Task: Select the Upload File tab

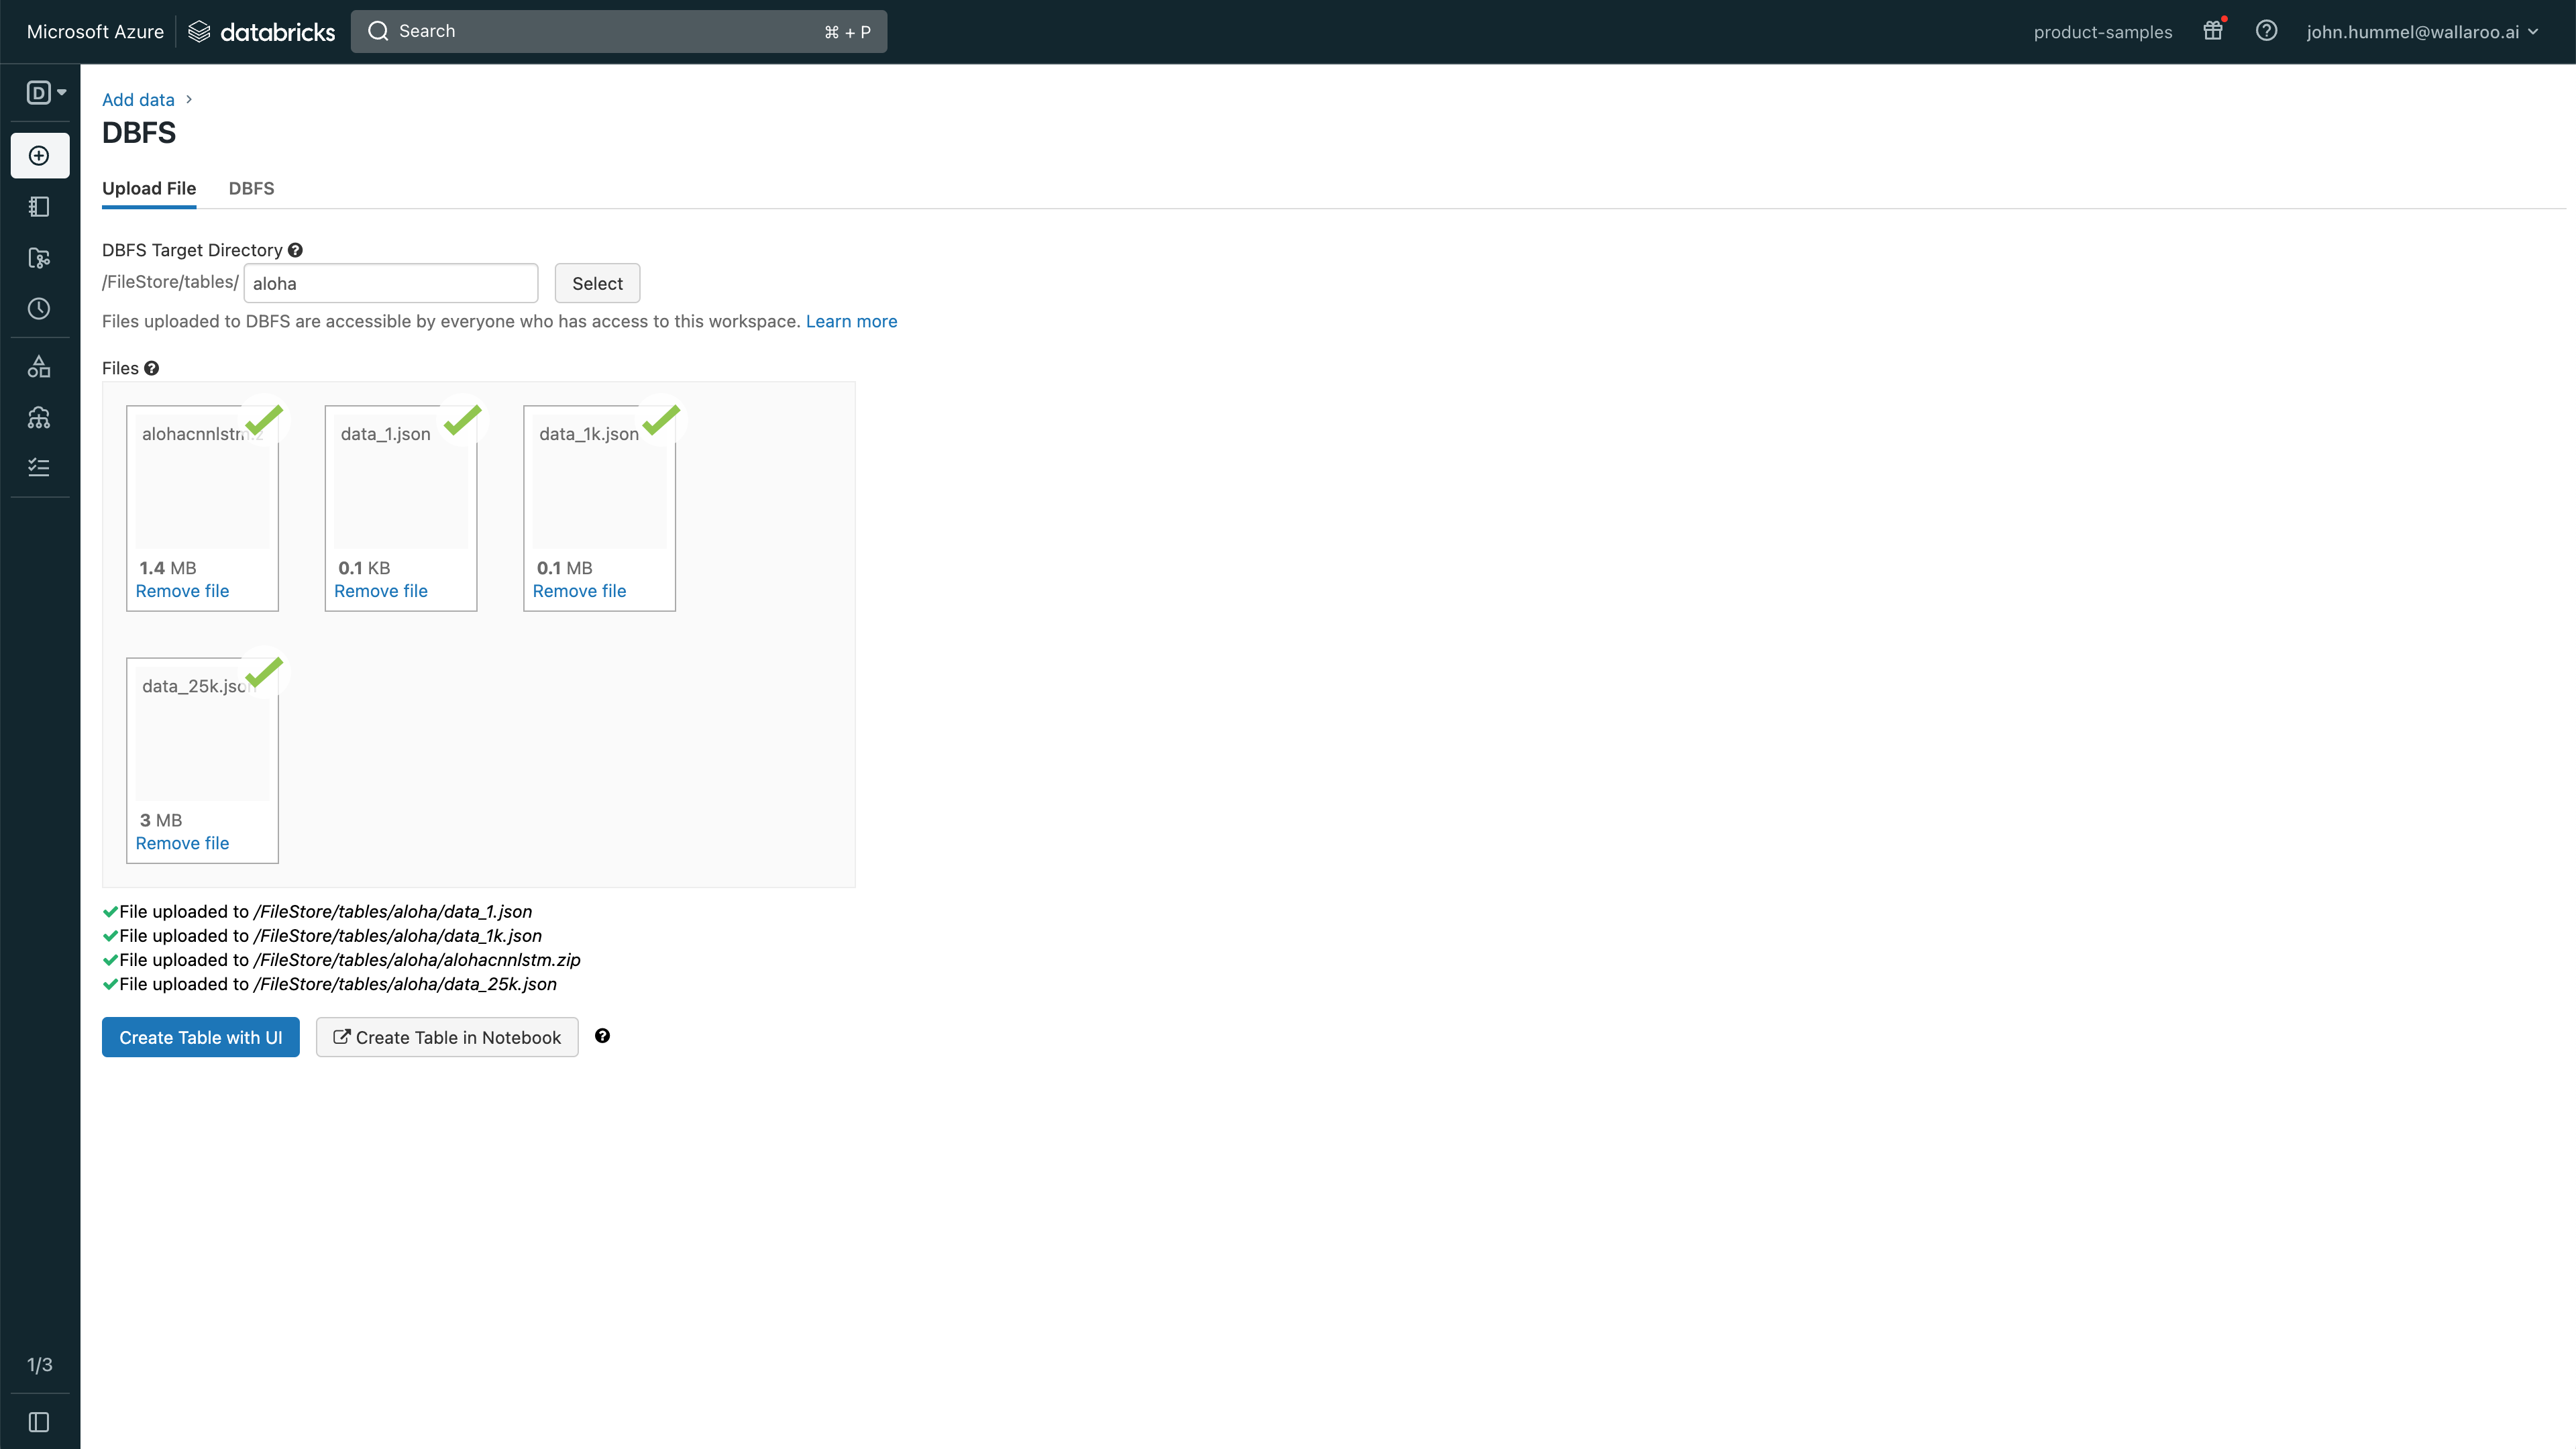Action: point(149,188)
